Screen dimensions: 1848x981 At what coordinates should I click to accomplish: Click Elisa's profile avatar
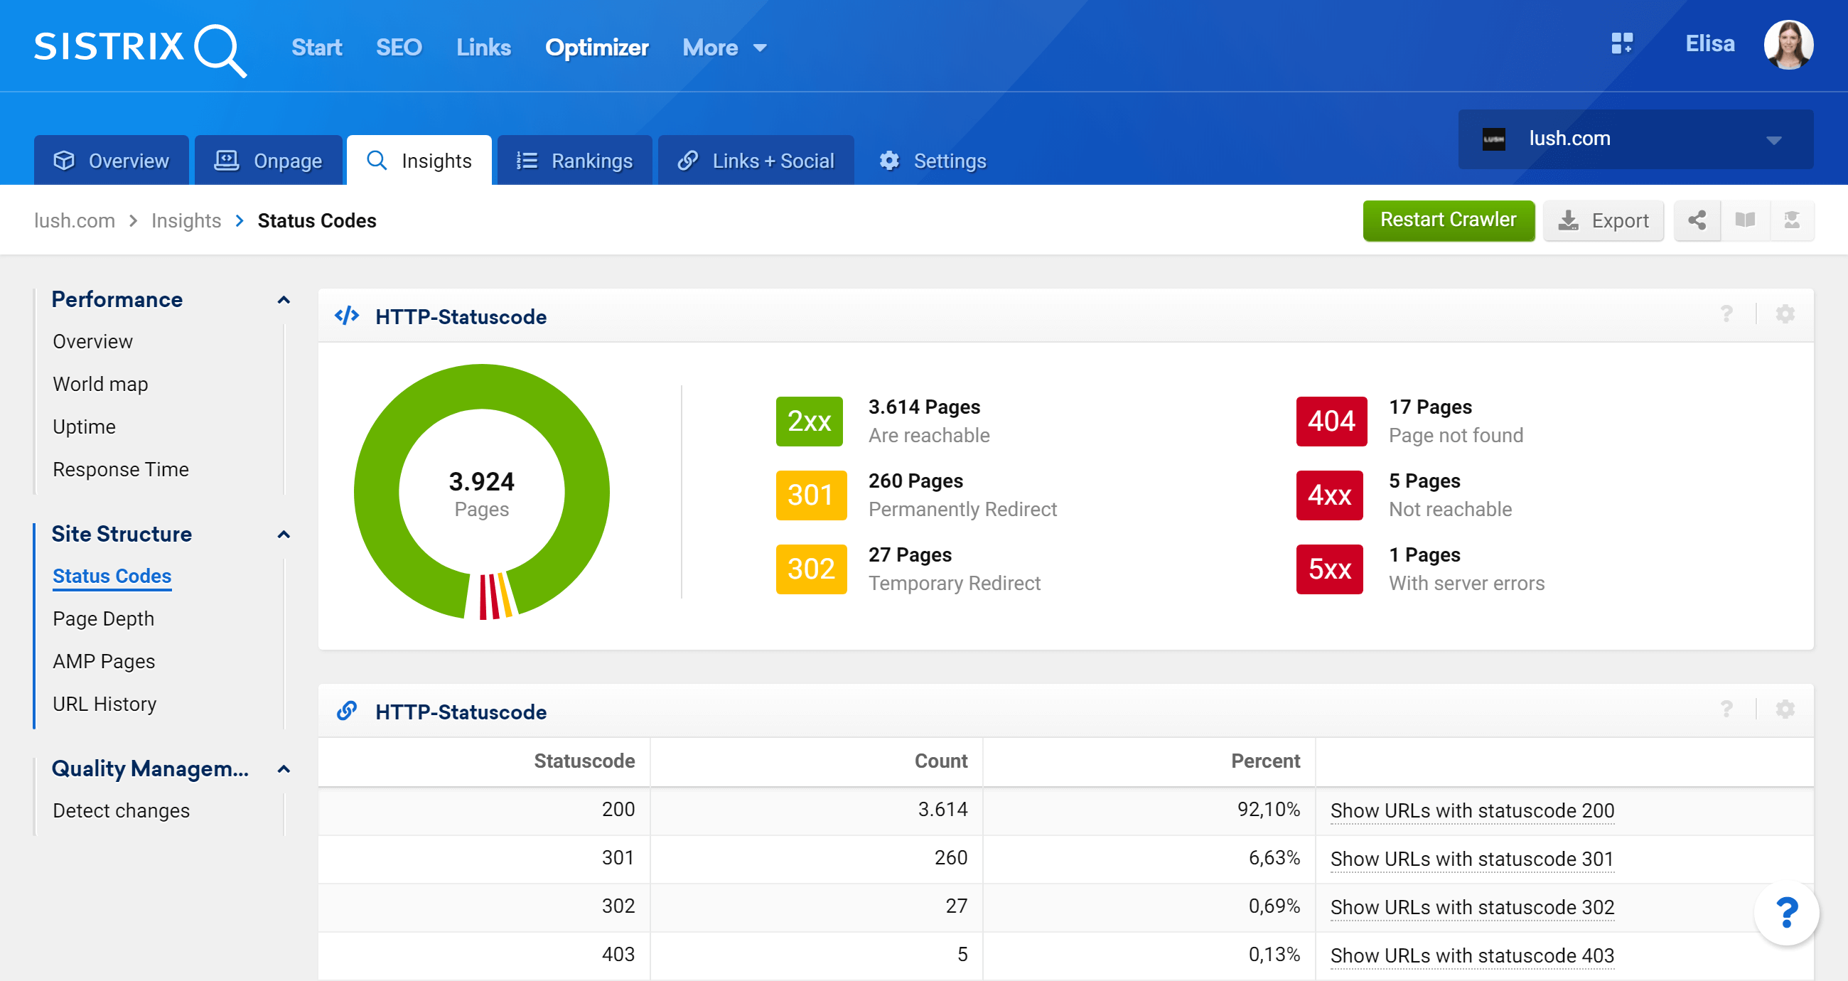point(1788,45)
